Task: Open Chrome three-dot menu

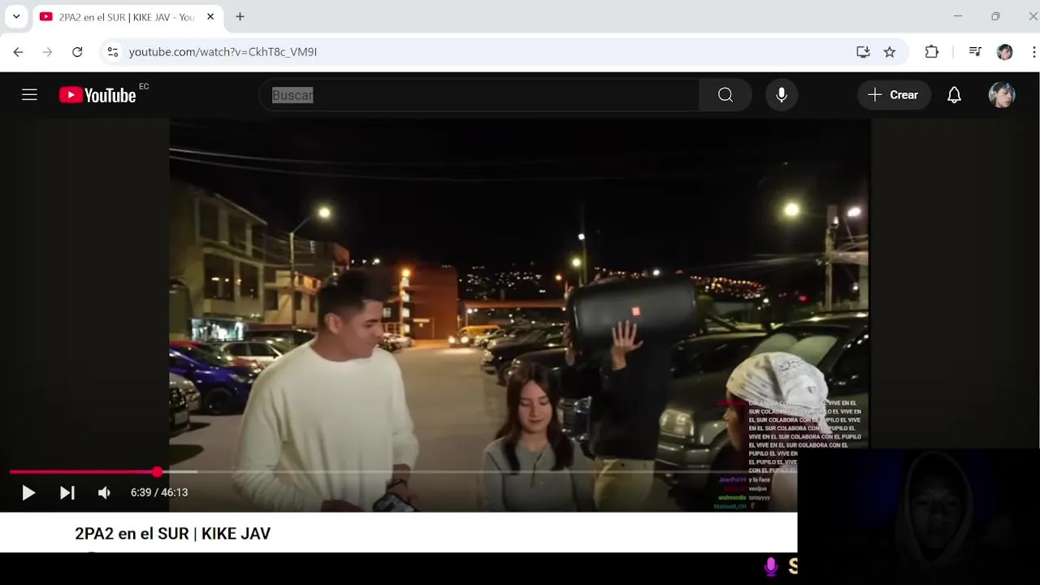Action: coord(1033,52)
